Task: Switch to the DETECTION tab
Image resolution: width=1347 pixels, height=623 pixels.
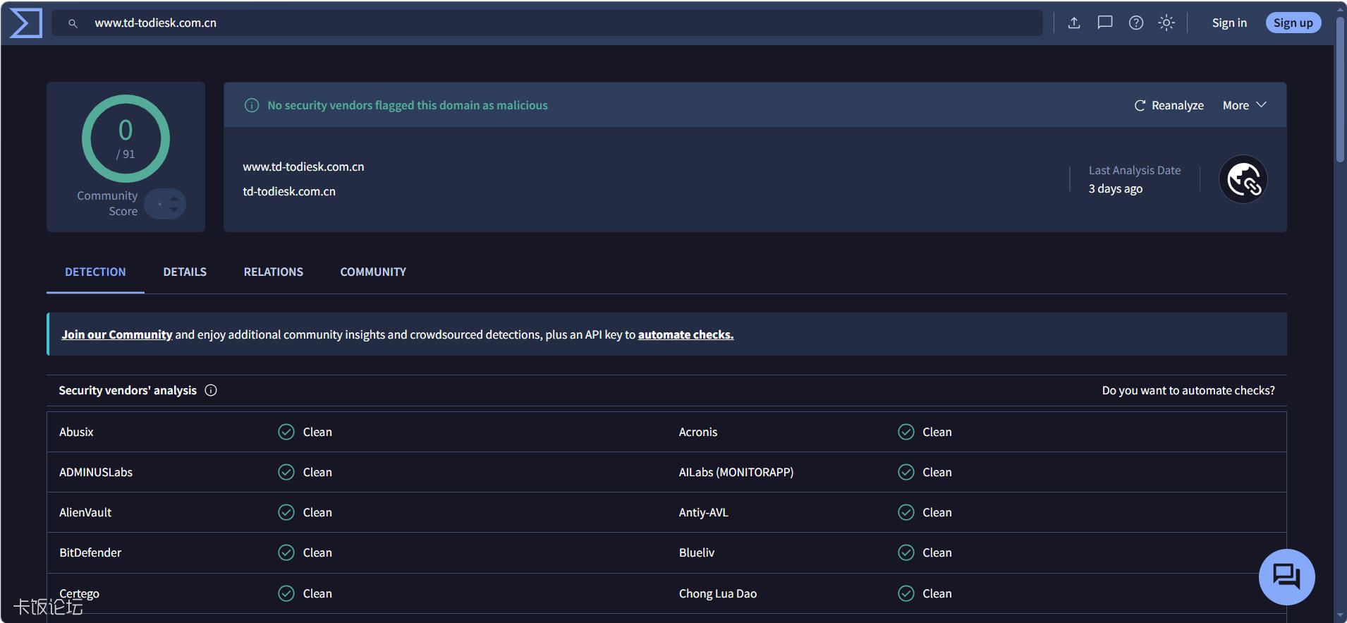Action: click(x=95, y=272)
